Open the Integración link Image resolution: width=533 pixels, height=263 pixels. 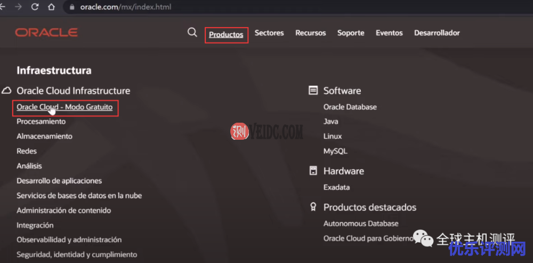[x=35, y=225]
